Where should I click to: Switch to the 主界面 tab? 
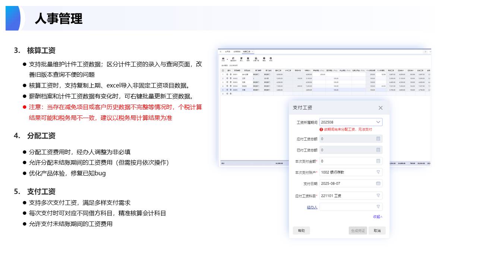[227, 51]
